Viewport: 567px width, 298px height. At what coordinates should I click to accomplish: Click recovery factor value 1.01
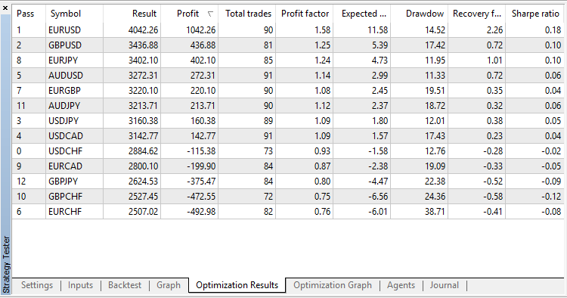point(494,61)
